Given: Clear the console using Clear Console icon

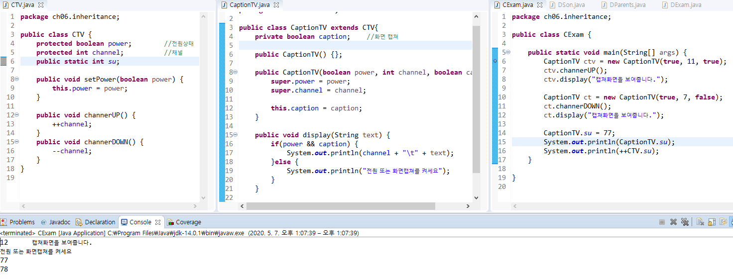Looking at the screenshot, I should (700, 222).
